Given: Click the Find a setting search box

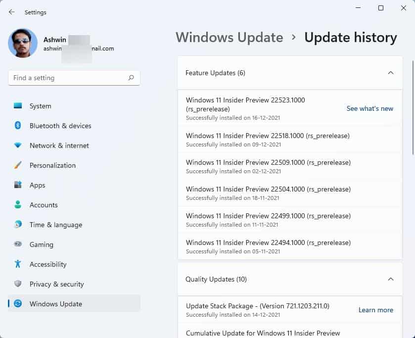Looking at the screenshot, I should [68, 78].
